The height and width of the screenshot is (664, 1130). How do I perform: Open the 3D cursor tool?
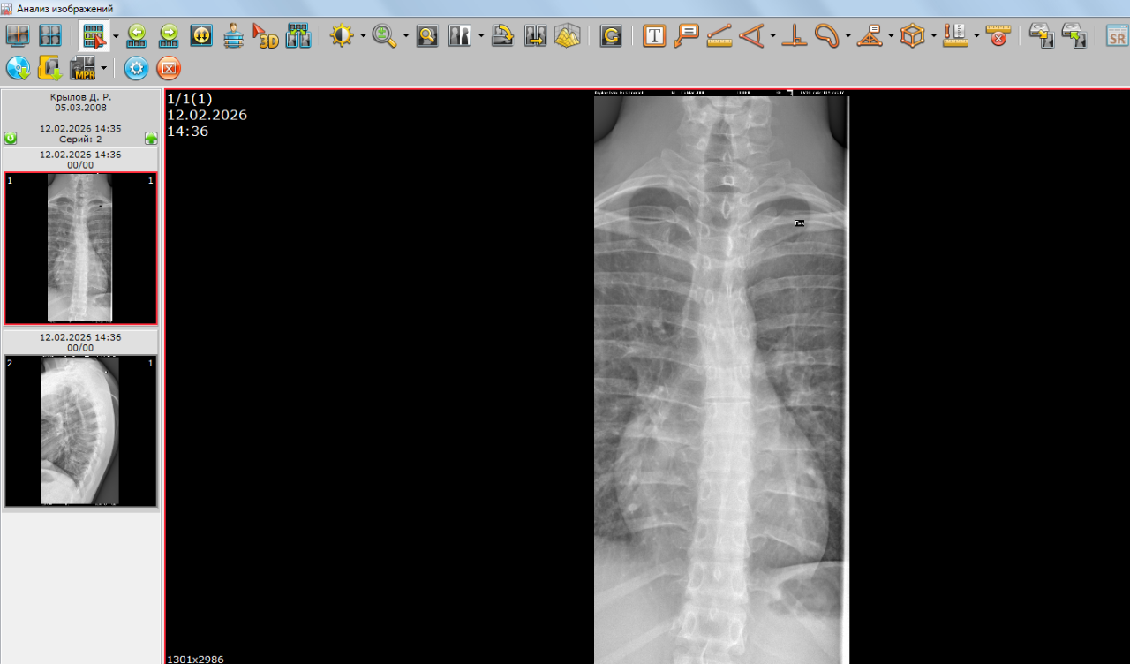coord(265,36)
